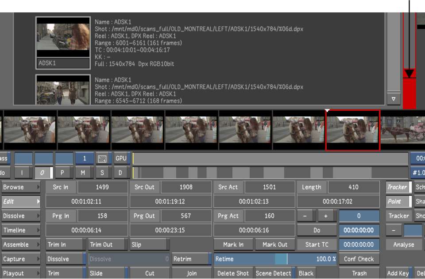Image resolution: width=425 pixels, height=279 pixels.
Task: Click the Prg Out value field 567
Action: pos(186,216)
